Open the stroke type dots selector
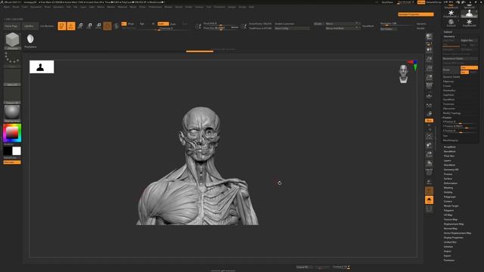The width and height of the screenshot is (484, 272). 12,59
